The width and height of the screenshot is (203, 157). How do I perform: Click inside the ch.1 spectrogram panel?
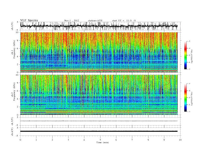coord(99,52)
